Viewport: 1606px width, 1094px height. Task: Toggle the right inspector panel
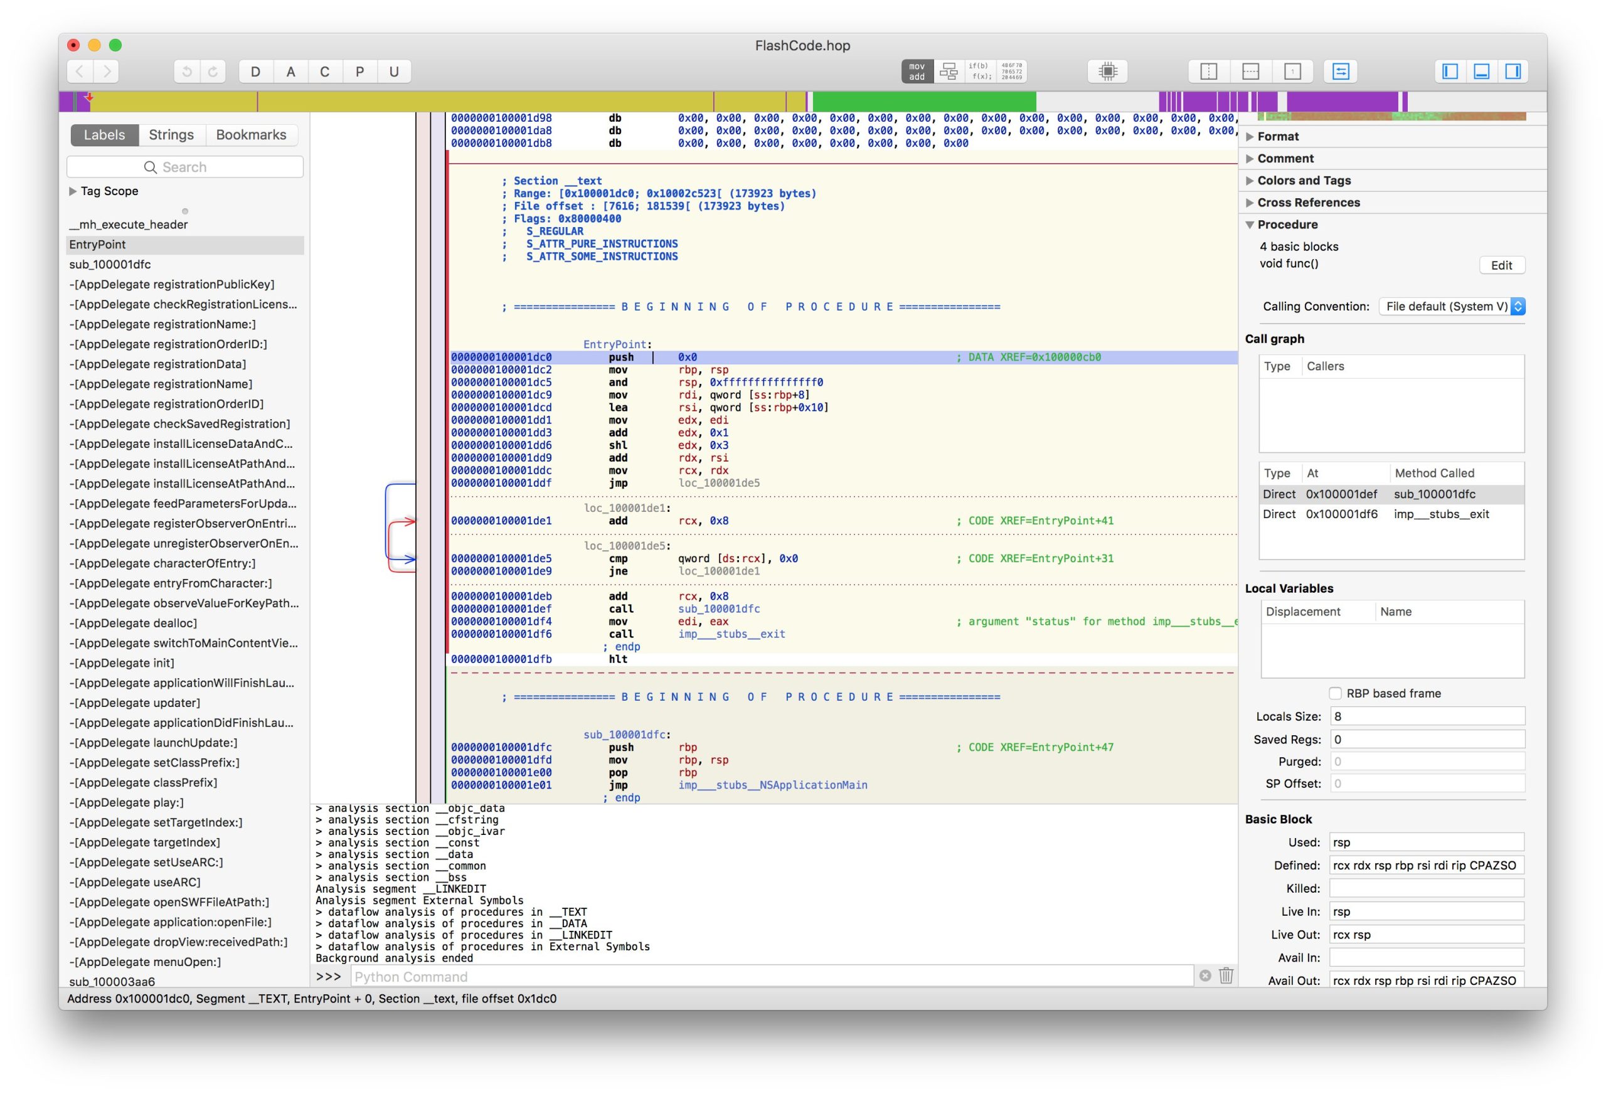1513,71
